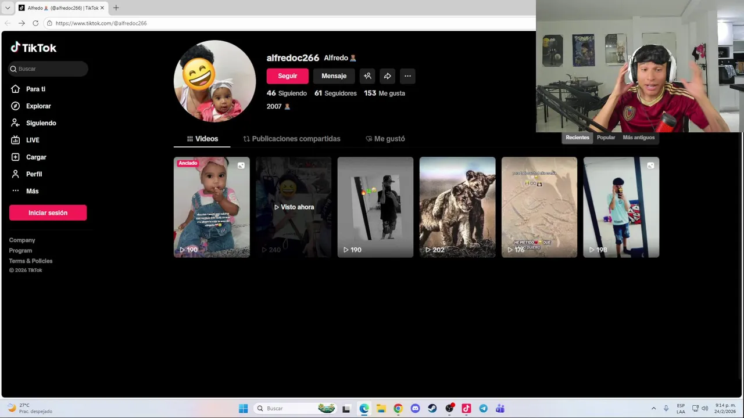The height and width of the screenshot is (418, 744).
Task: Open the sand writing video with 176 views
Action: [539, 207]
